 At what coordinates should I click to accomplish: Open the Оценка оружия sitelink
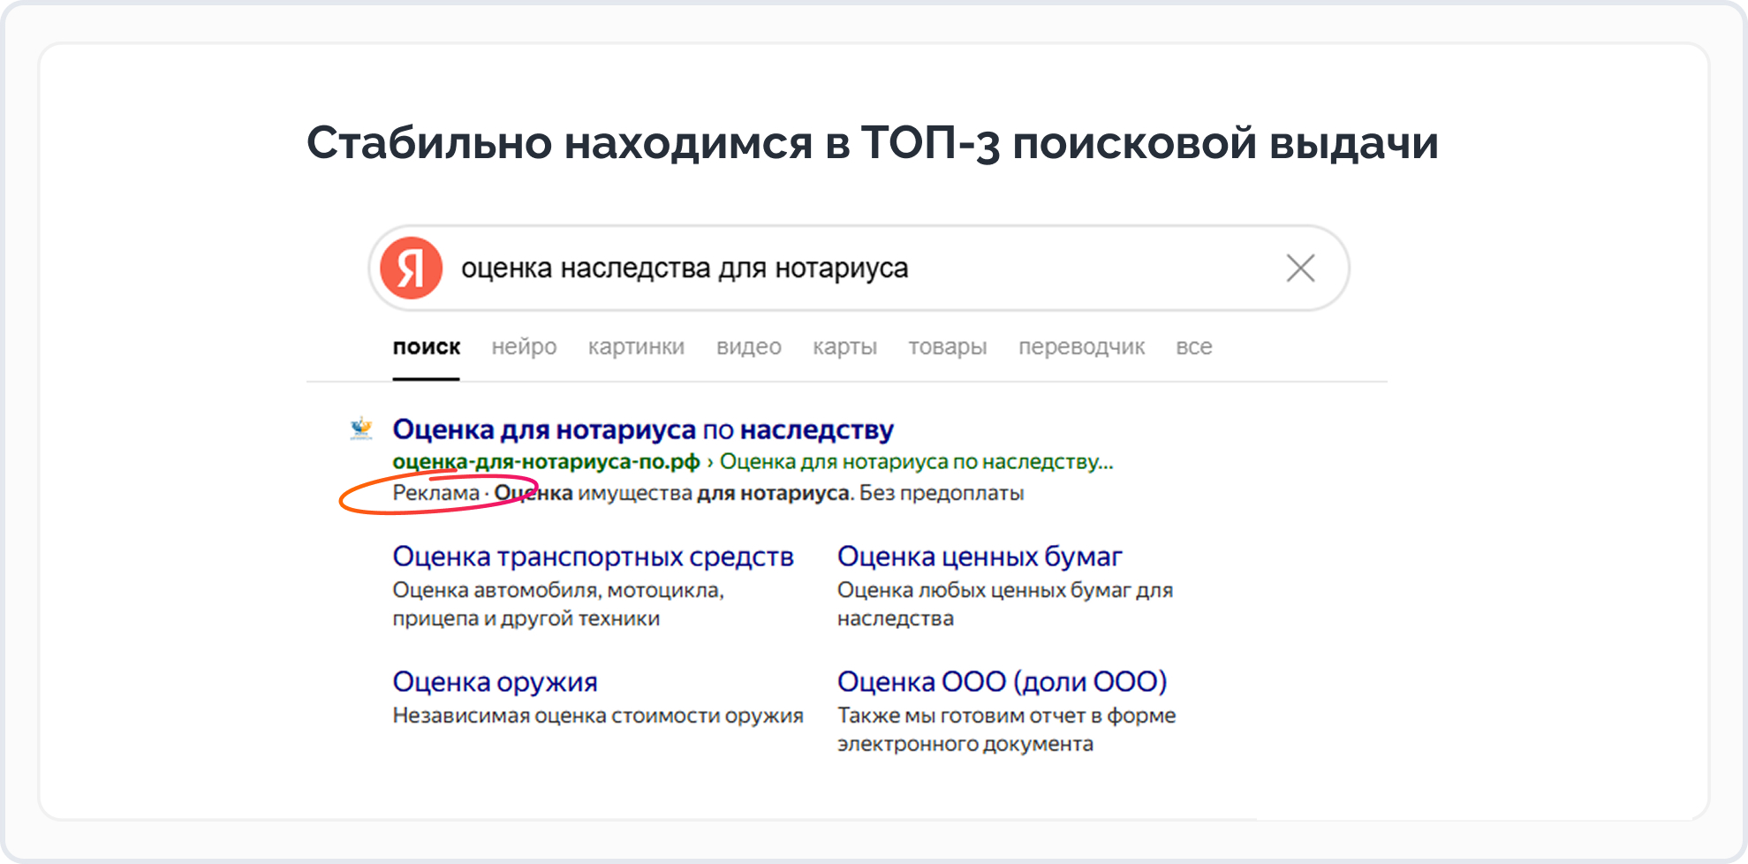[x=495, y=681]
